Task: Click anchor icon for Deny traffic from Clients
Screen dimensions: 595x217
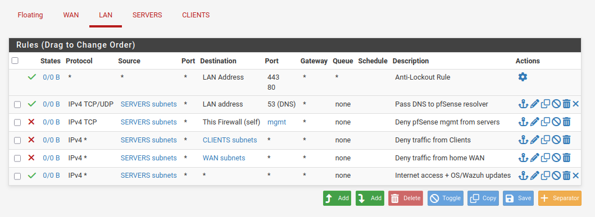Action: pos(523,140)
